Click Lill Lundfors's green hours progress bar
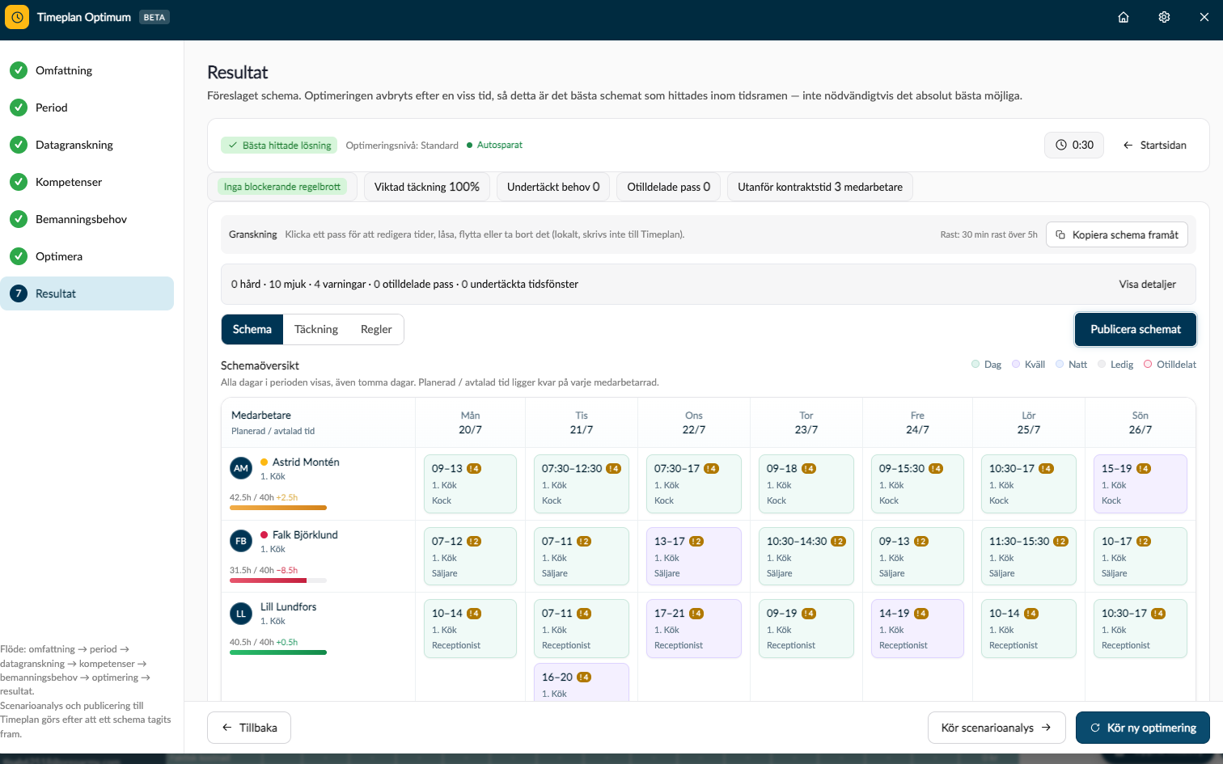Viewport: 1223px width, 764px height. [278, 652]
